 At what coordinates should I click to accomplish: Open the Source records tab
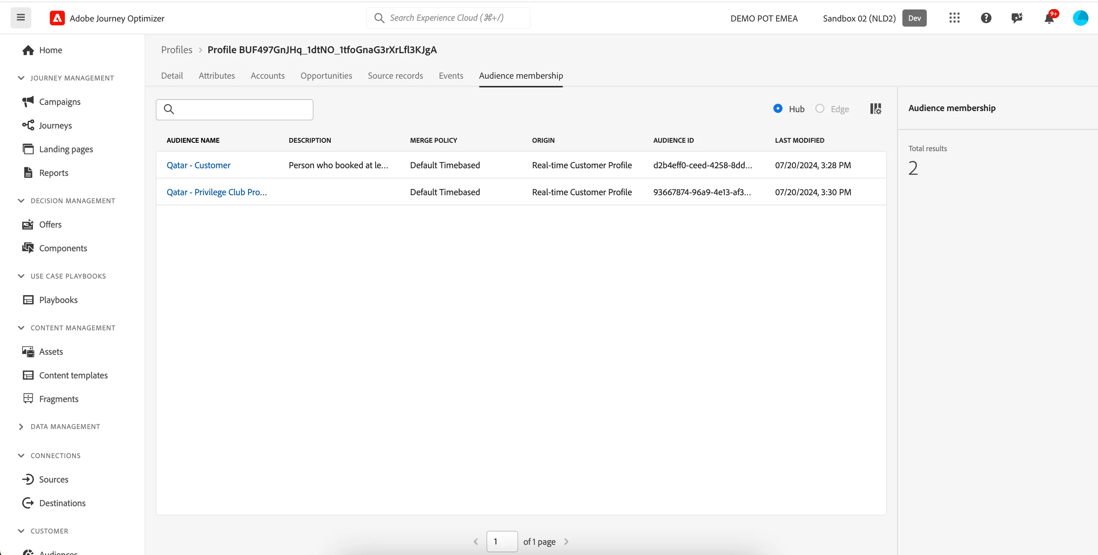point(395,75)
